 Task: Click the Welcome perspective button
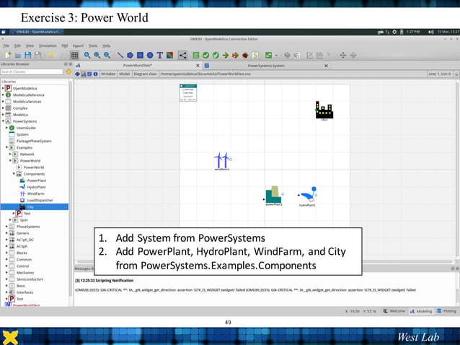(394, 311)
